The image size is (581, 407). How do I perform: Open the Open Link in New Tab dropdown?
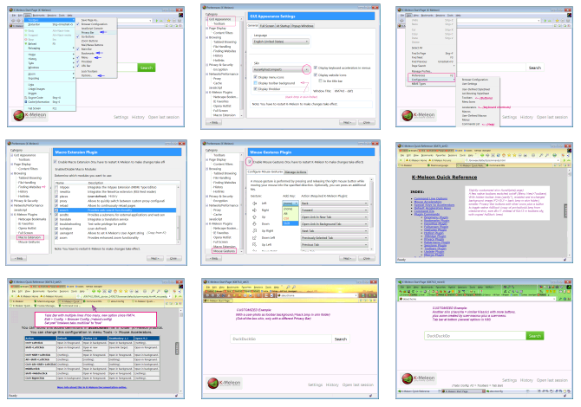tap(334, 217)
